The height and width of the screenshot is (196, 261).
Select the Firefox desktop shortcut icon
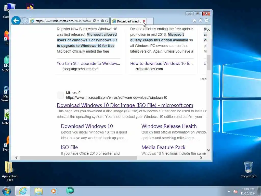(6, 37)
